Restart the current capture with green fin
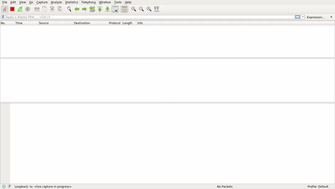Image resolution: width=335 pixels, height=189 pixels. click(20, 9)
